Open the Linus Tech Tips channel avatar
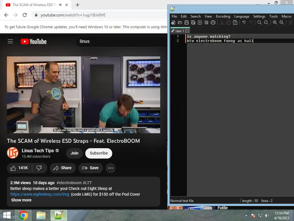Screen dimensions: 294x221 [x=13, y=153]
